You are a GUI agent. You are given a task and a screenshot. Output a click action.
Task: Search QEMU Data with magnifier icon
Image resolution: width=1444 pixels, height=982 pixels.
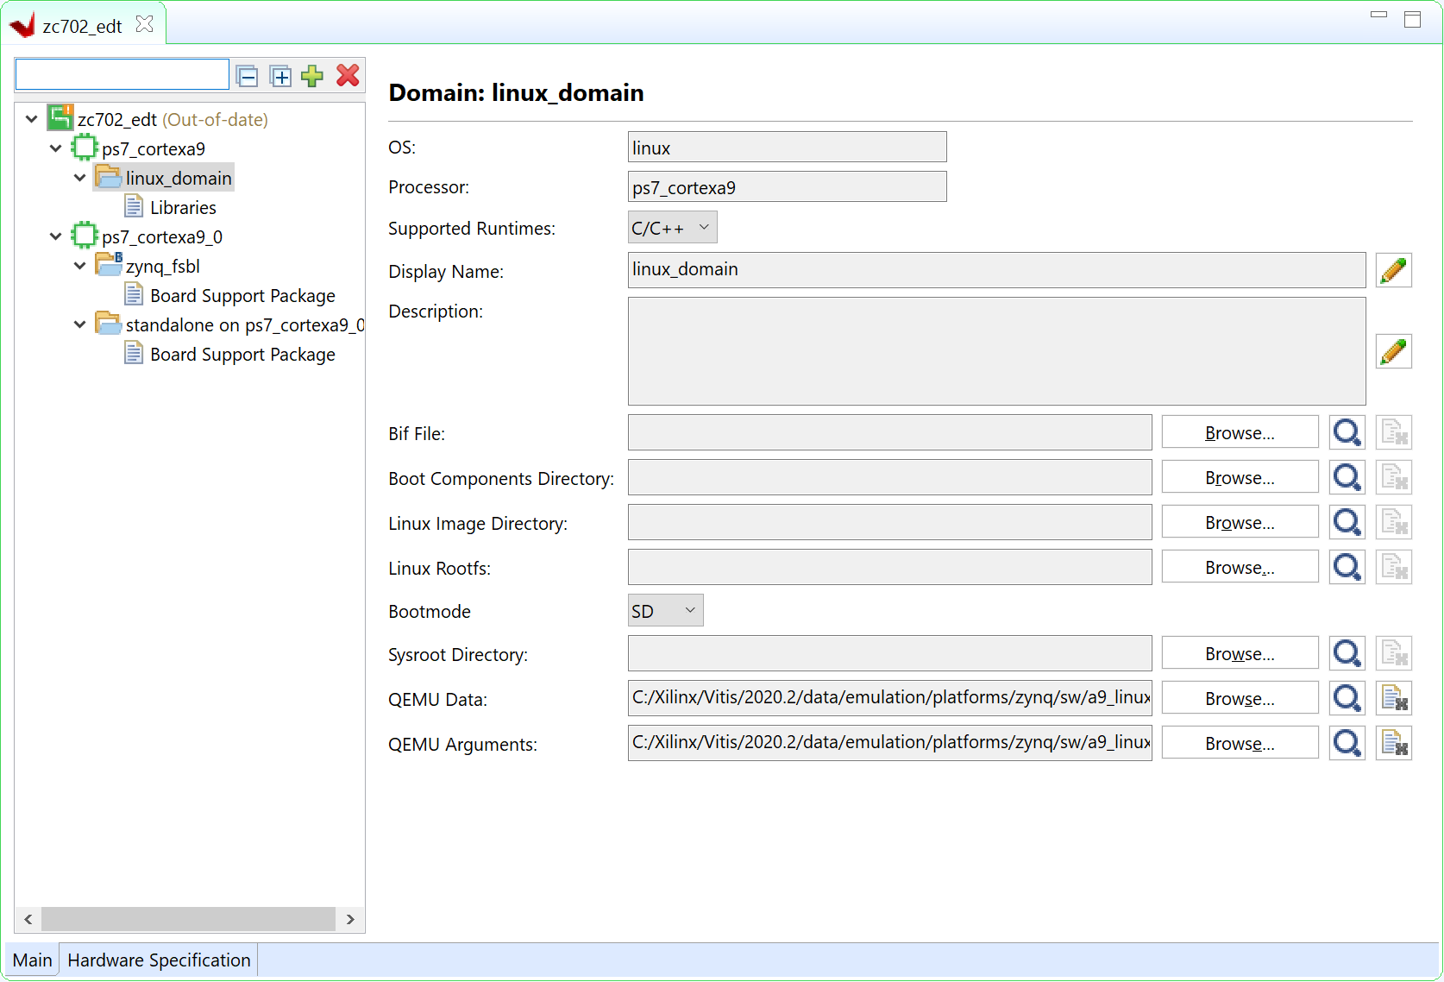pyautogui.click(x=1347, y=698)
